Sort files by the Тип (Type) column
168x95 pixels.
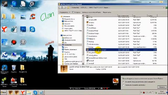click(140, 16)
